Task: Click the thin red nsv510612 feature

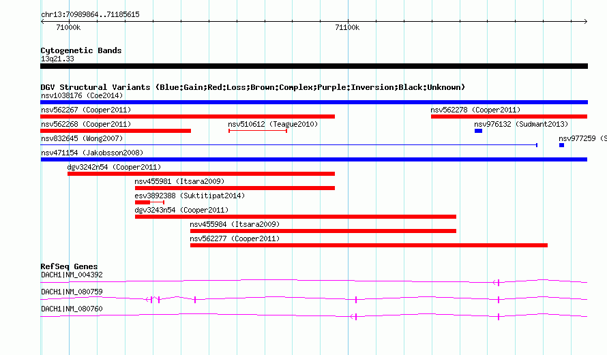Action: 258,131
